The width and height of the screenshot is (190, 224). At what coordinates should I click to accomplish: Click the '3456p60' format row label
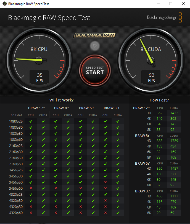(16, 189)
